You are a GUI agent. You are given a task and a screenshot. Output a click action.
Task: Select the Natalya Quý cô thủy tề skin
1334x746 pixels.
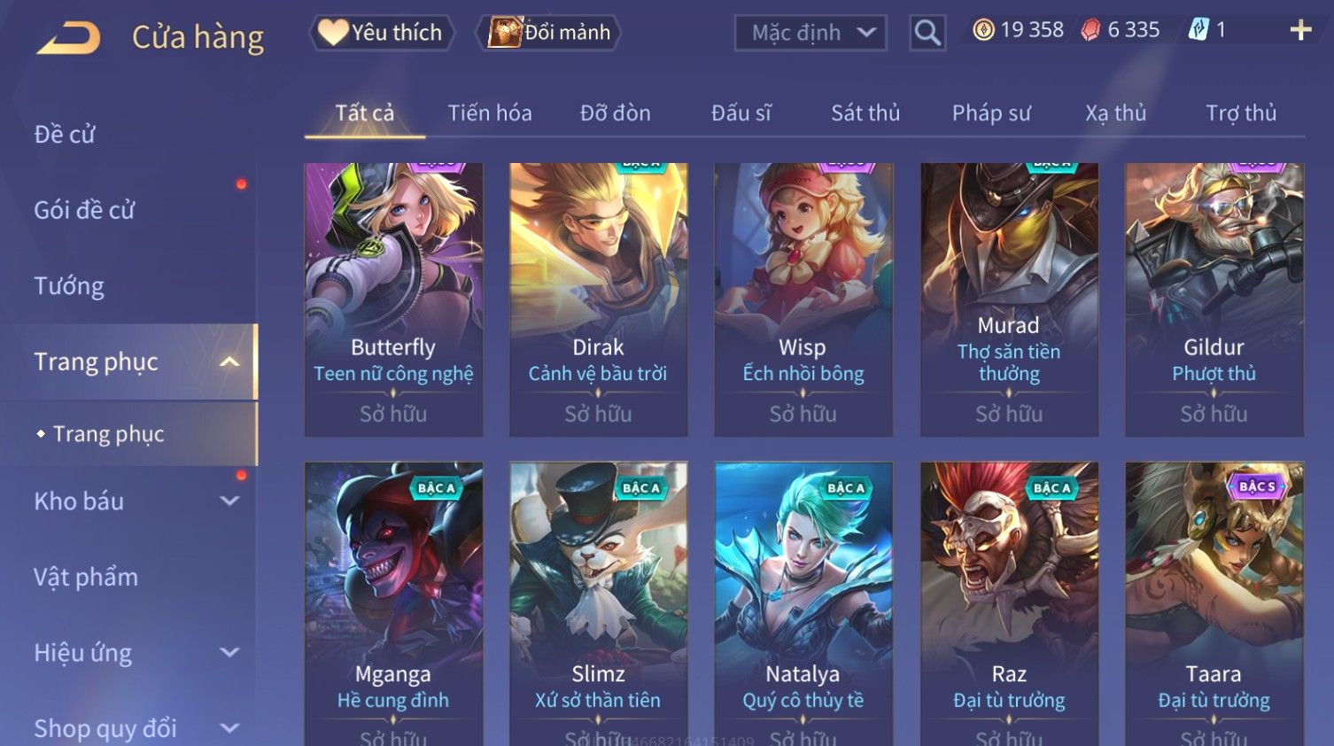803,603
